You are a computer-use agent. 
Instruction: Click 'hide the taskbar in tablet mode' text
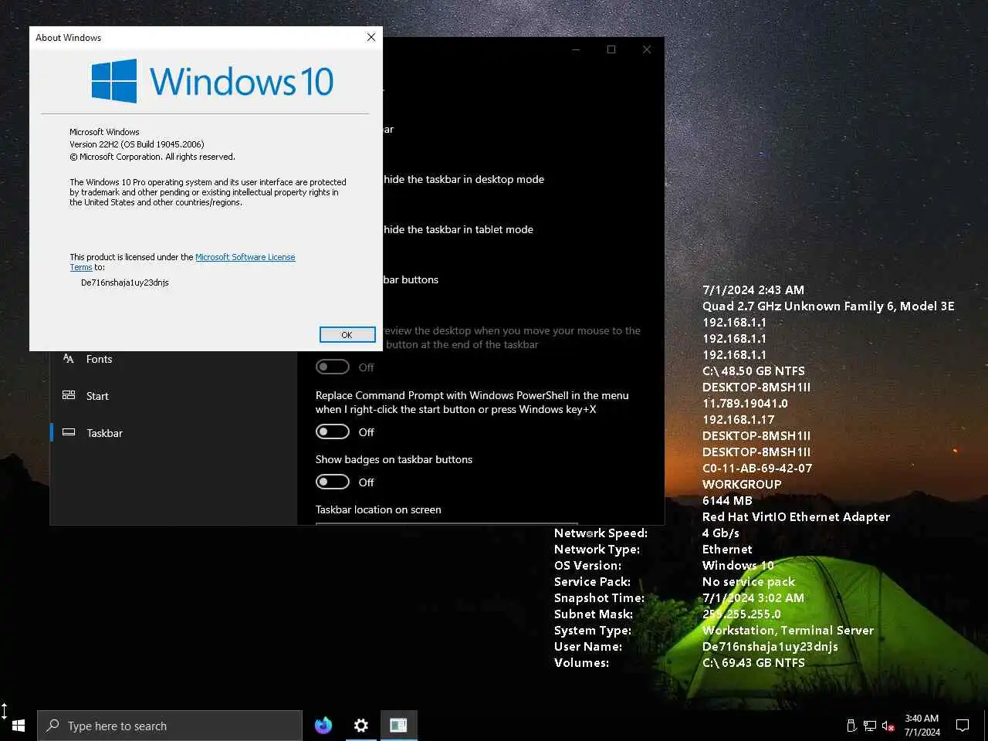458,229
